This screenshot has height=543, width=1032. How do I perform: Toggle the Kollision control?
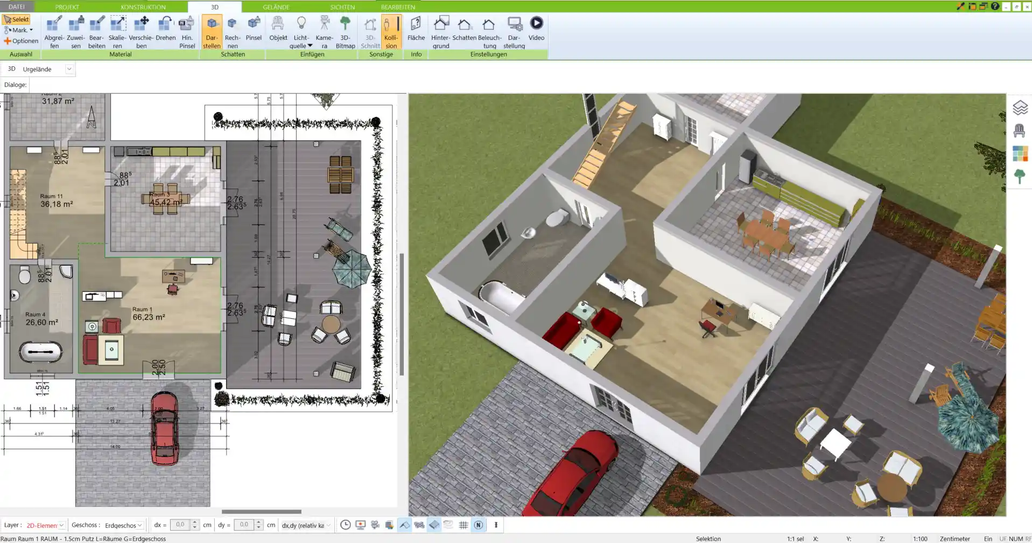tap(391, 32)
